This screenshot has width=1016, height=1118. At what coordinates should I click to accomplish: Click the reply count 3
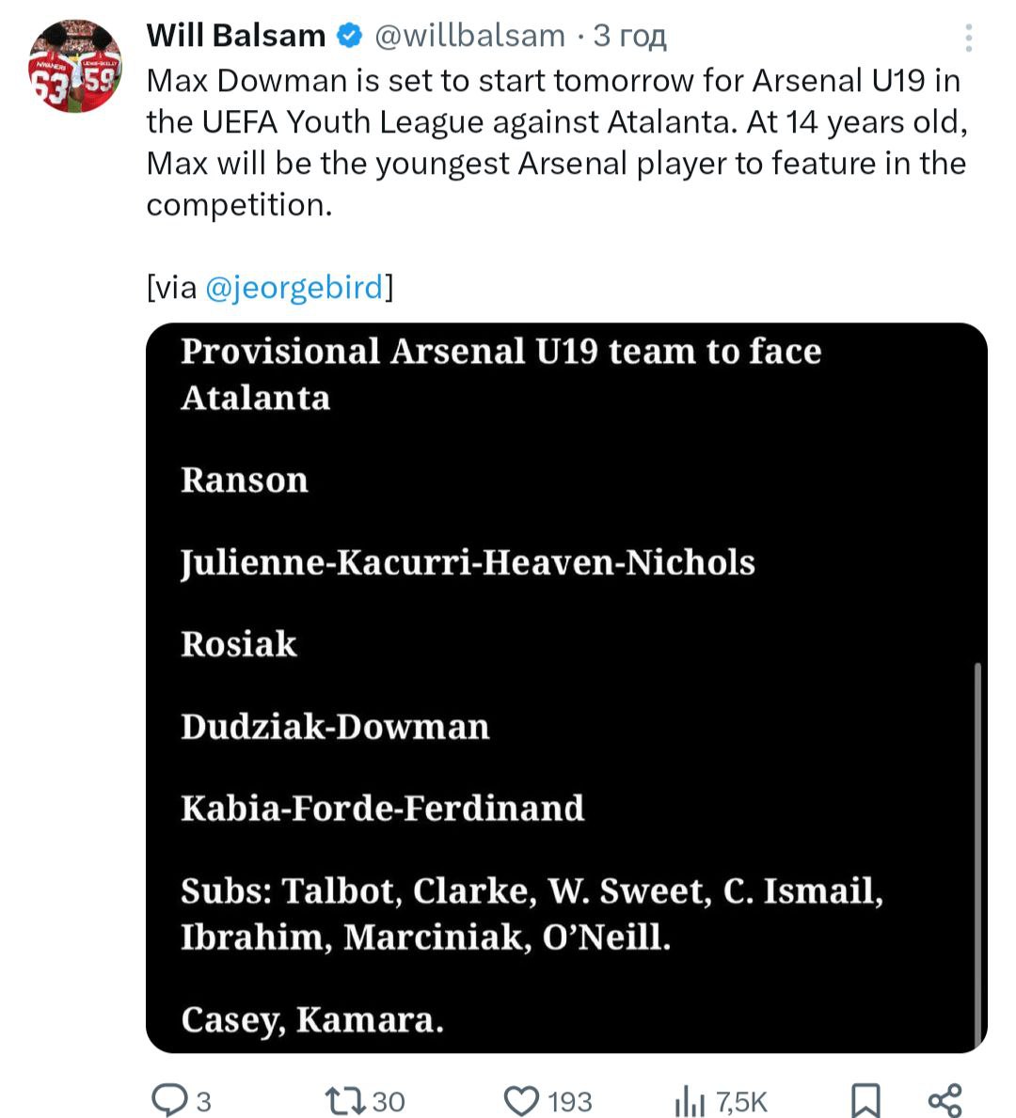point(203,1101)
